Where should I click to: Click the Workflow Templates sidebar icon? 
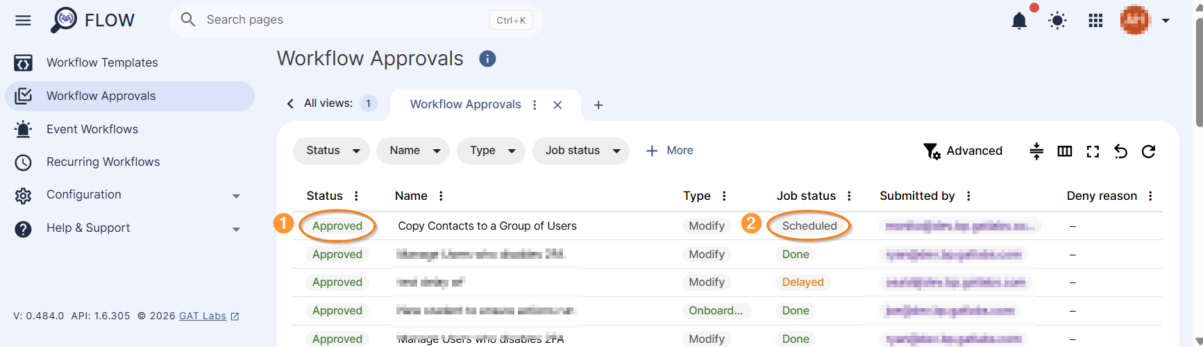(23, 63)
